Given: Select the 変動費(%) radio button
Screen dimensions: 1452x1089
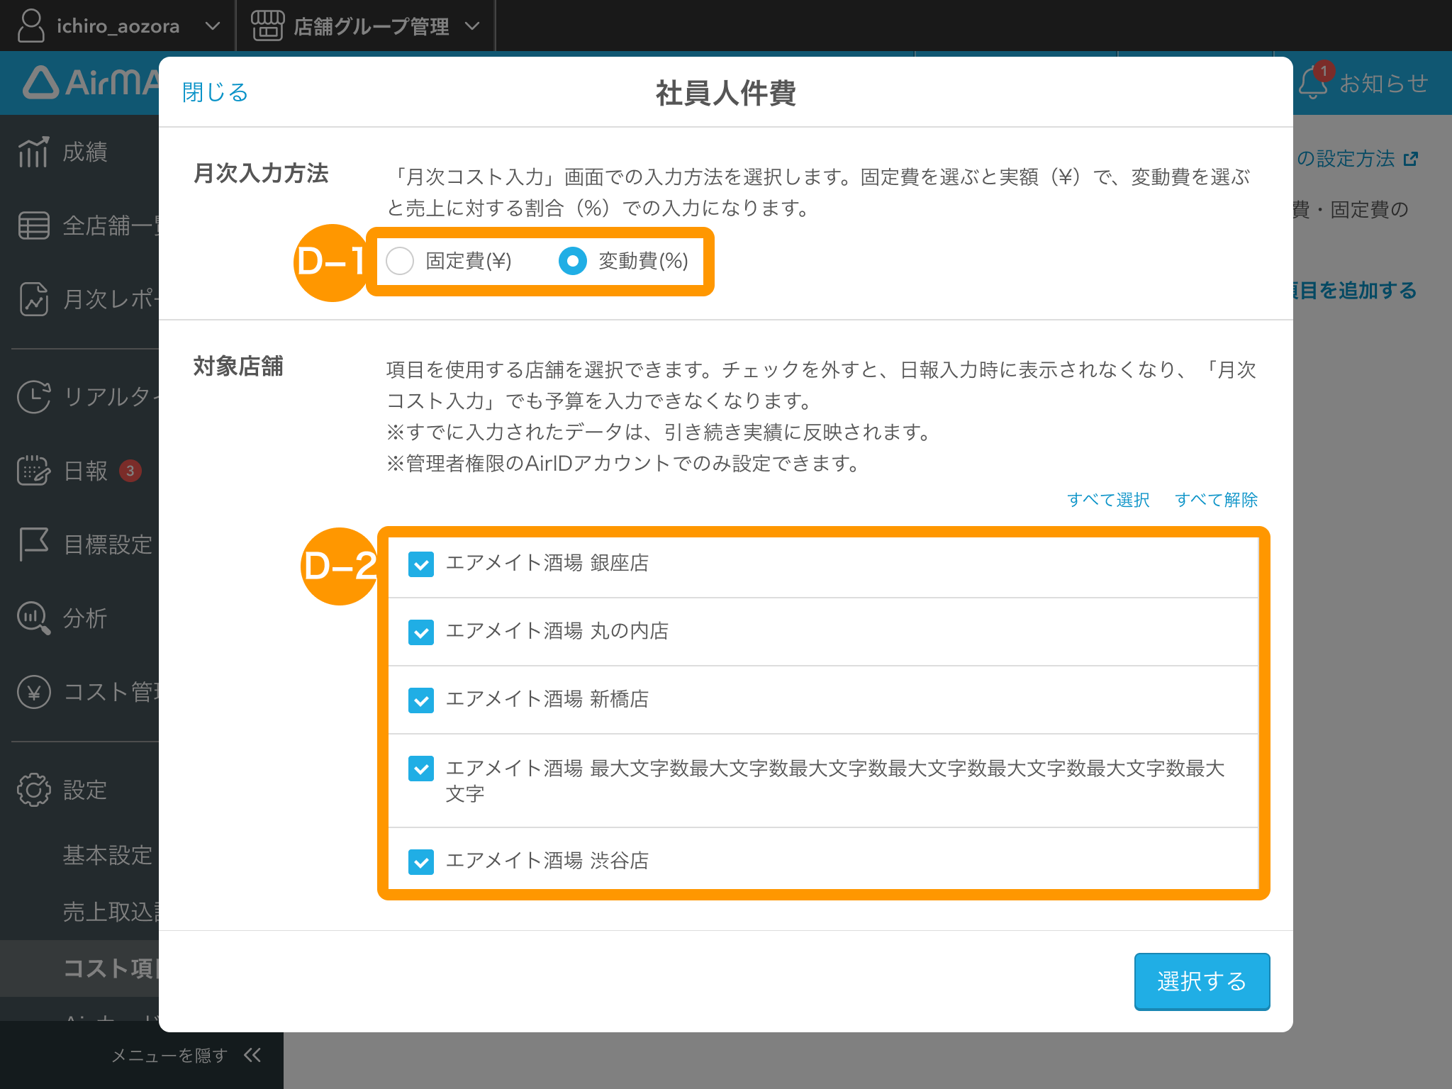Looking at the screenshot, I should coord(573,261).
